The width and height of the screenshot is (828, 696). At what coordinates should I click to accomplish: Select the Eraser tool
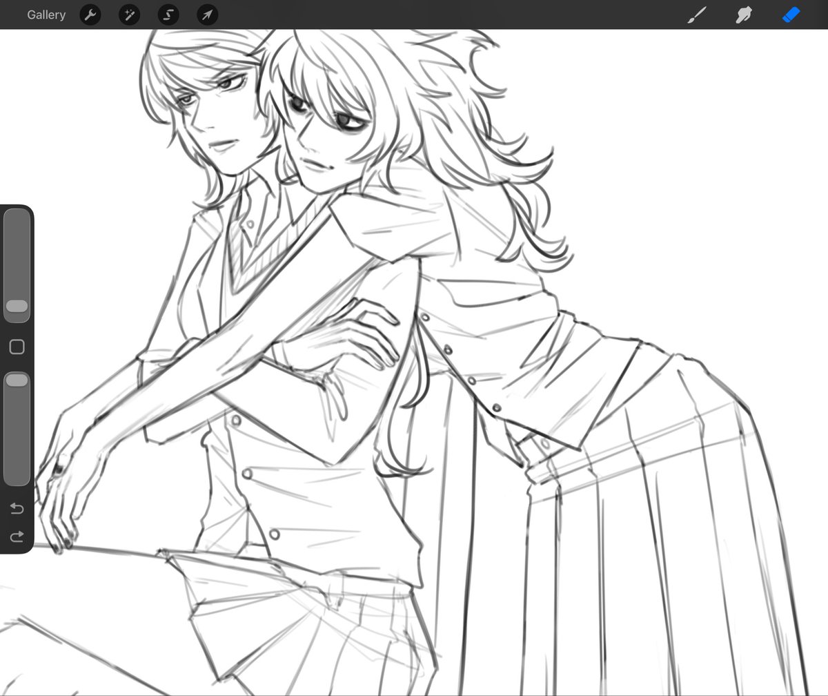pos(790,14)
